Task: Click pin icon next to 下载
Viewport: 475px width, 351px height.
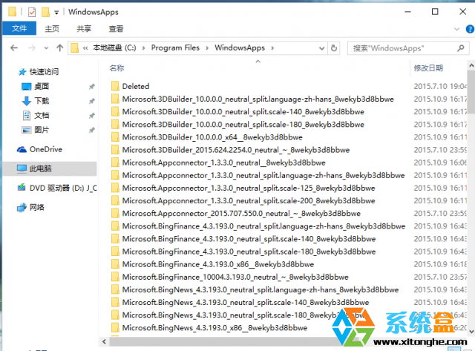Action: [91, 101]
